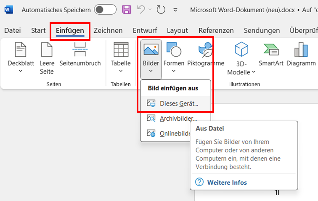Viewport: 318px width, 201px height.
Task: Save document with the purple disk icon
Action: click(x=127, y=10)
